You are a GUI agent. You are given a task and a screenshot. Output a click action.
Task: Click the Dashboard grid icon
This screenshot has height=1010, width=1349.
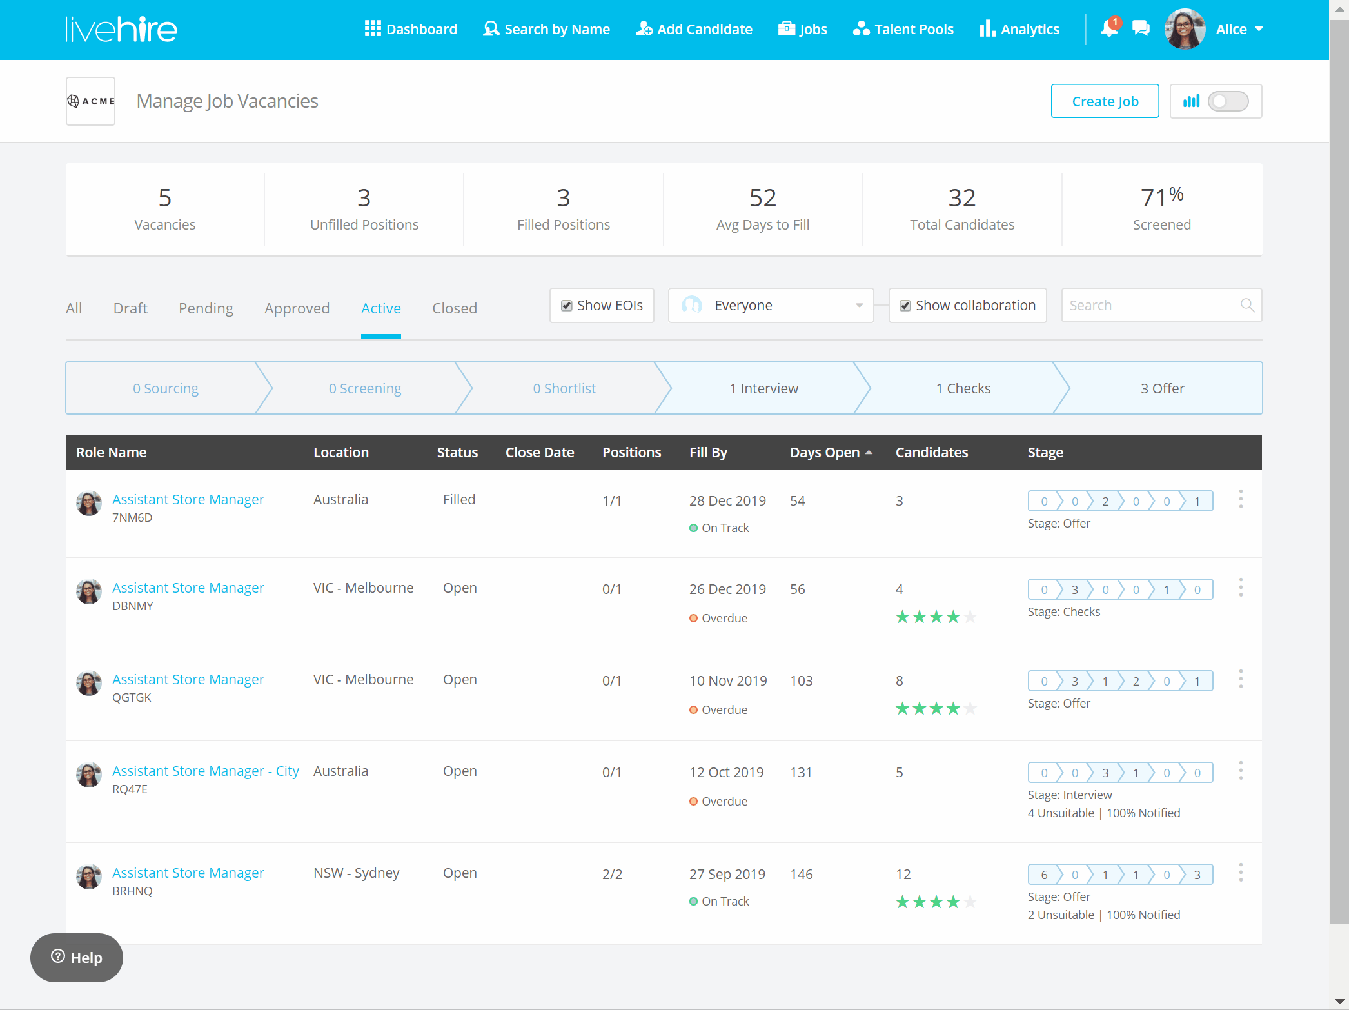tap(372, 28)
